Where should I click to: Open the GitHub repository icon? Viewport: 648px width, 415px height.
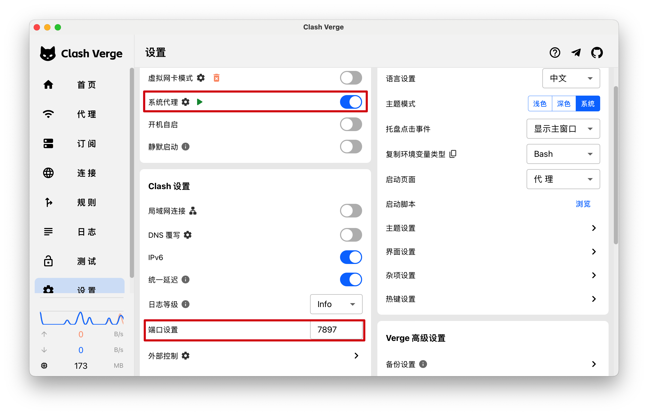[596, 53]
